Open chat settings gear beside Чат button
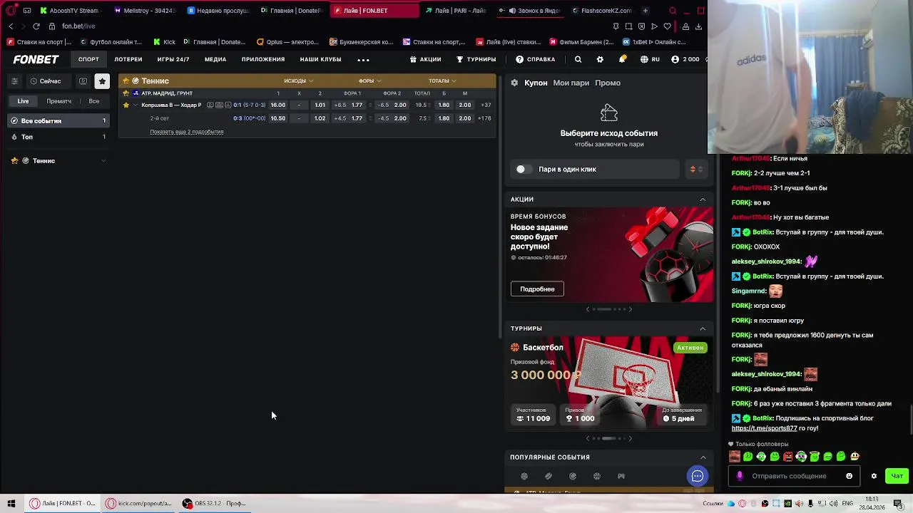Screen dimensions: 913x513 click(874, 476)
